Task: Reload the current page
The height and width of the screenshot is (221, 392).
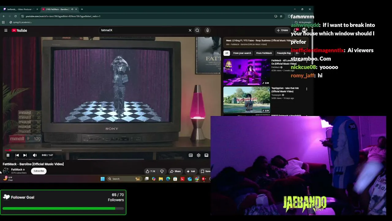Action: pyautogui.click(x=15, y=16)
